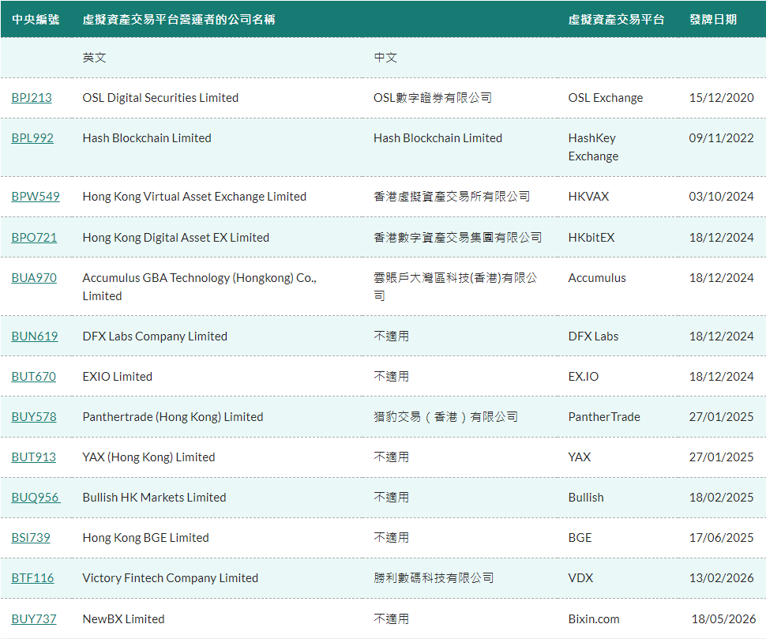The image size is (766, 639).
Task: Click the 發牌日期 column header
Action: [x=713, y=20]
